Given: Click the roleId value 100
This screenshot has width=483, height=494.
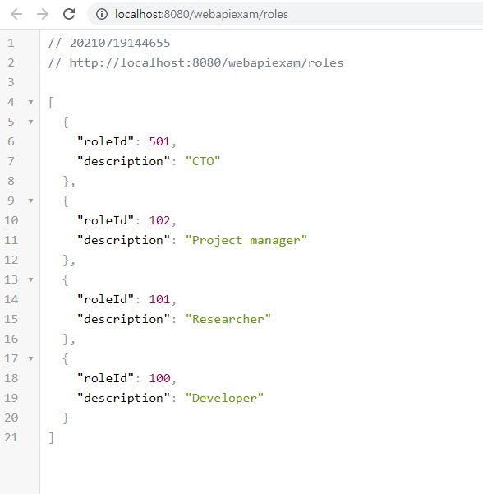Looking at the screenshot, I should [x=159, y=378].
